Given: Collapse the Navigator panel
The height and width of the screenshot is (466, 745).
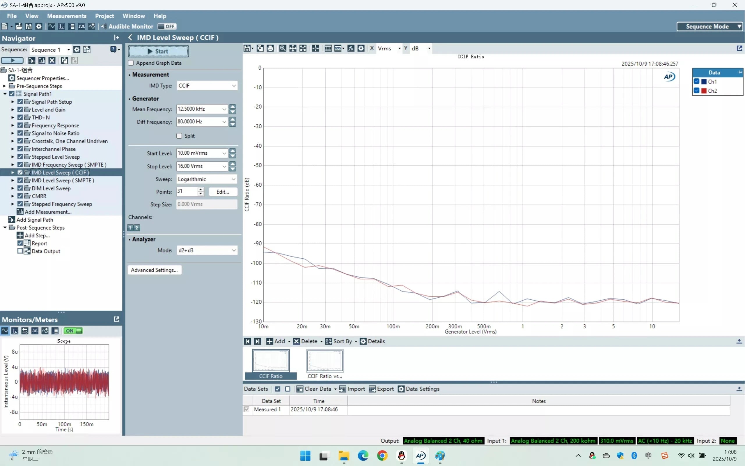Looking at the screenshot, I should pos(116,38).
